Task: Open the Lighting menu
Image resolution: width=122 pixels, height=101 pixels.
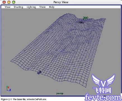Action: (x=31, y=7)
